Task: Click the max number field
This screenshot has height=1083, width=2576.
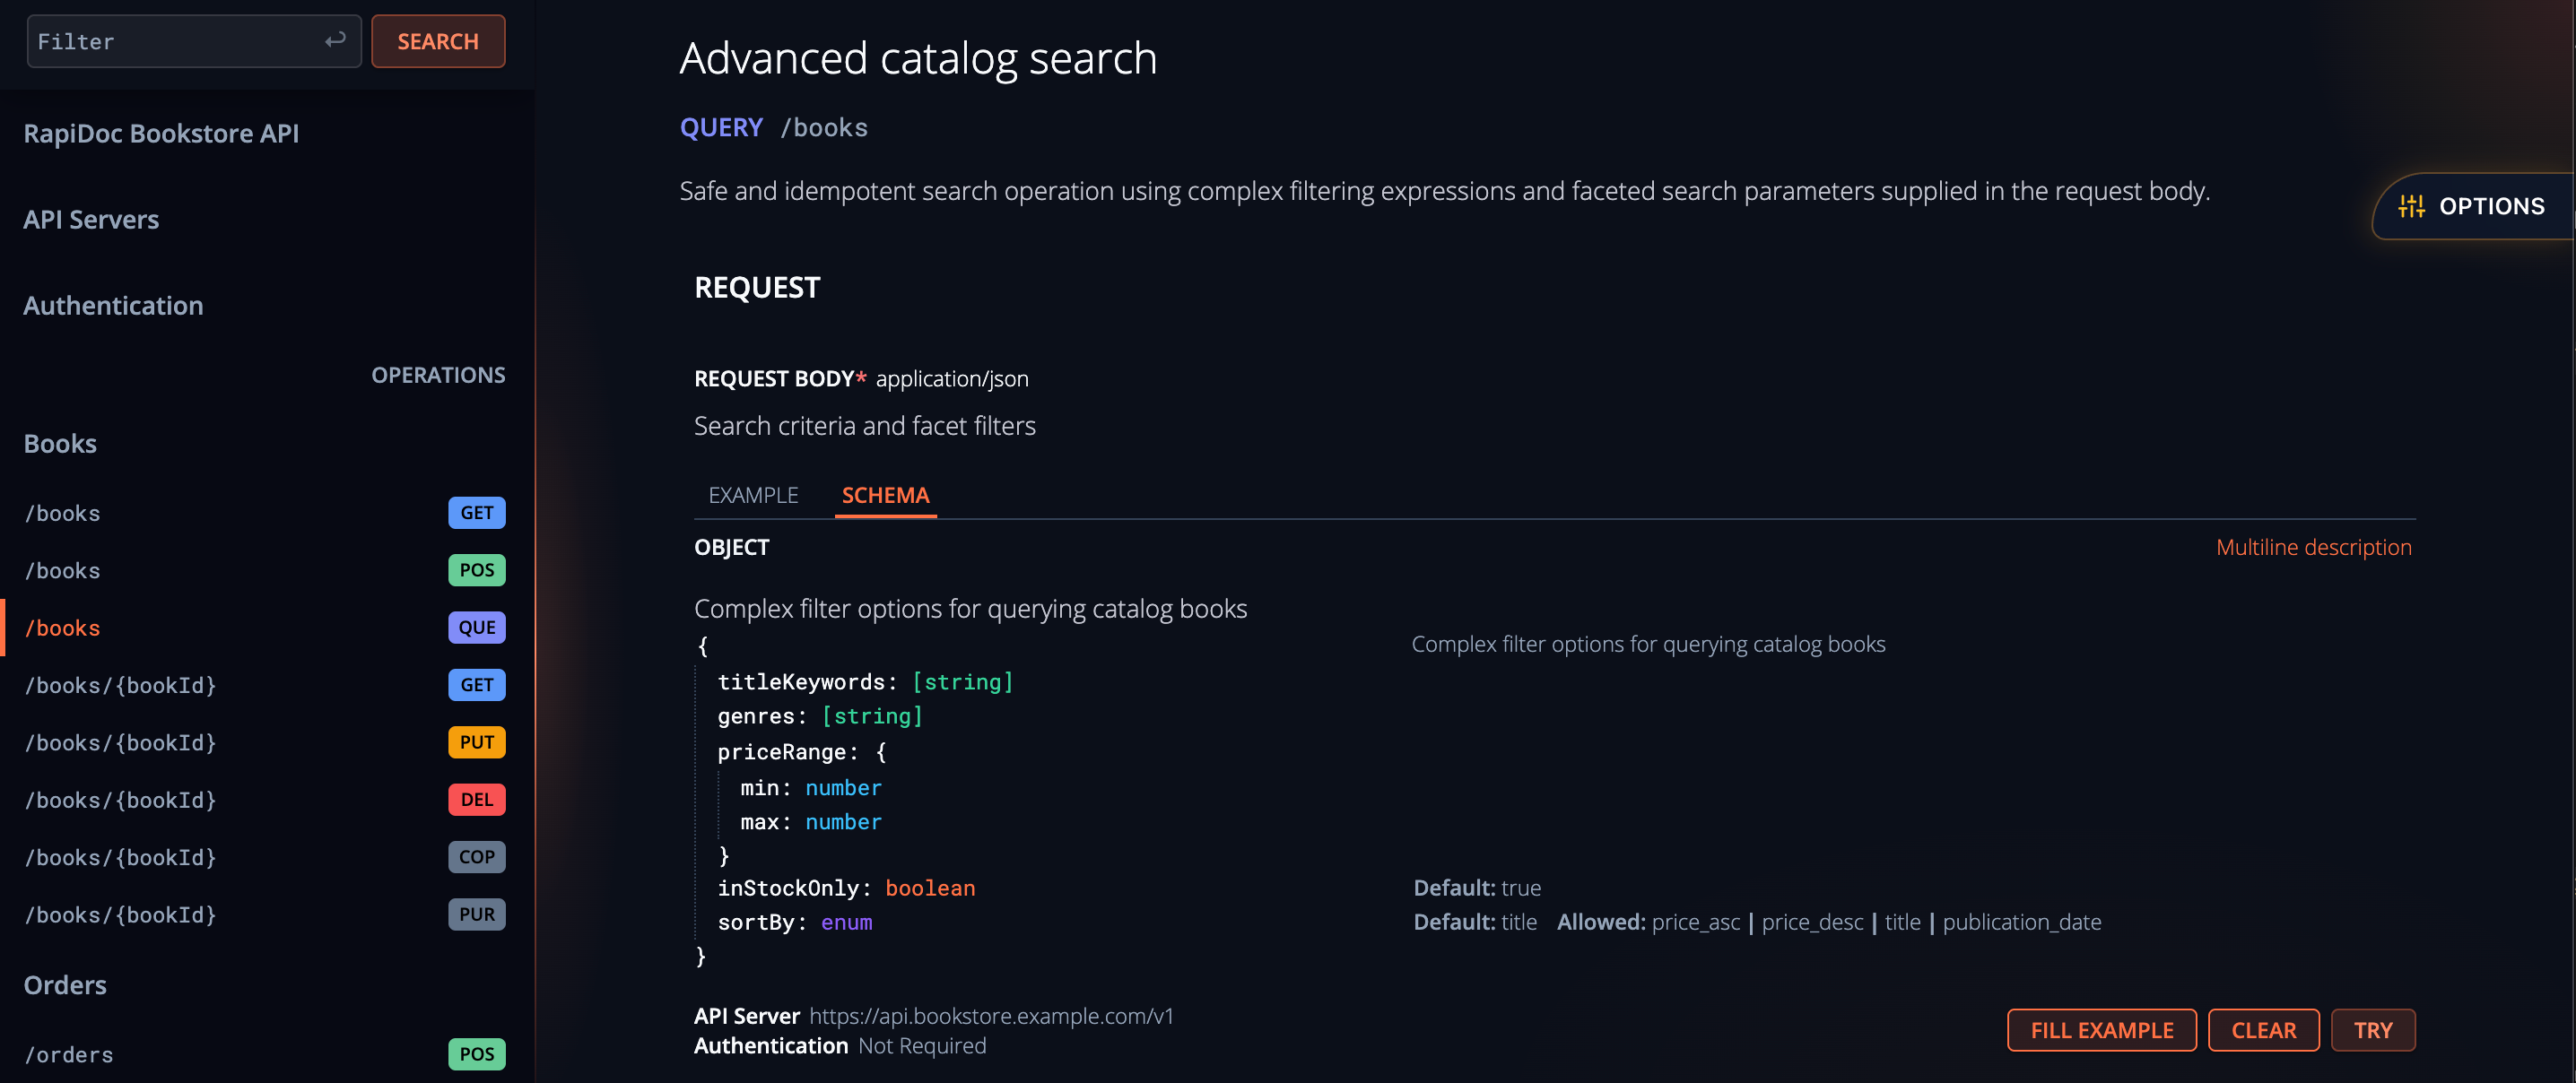Action: [811, 822]
